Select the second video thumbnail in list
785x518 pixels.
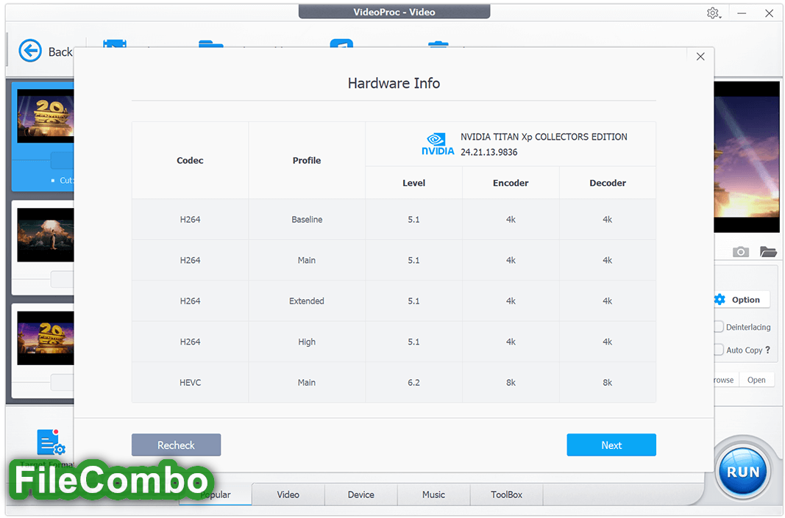pos(45,235)
